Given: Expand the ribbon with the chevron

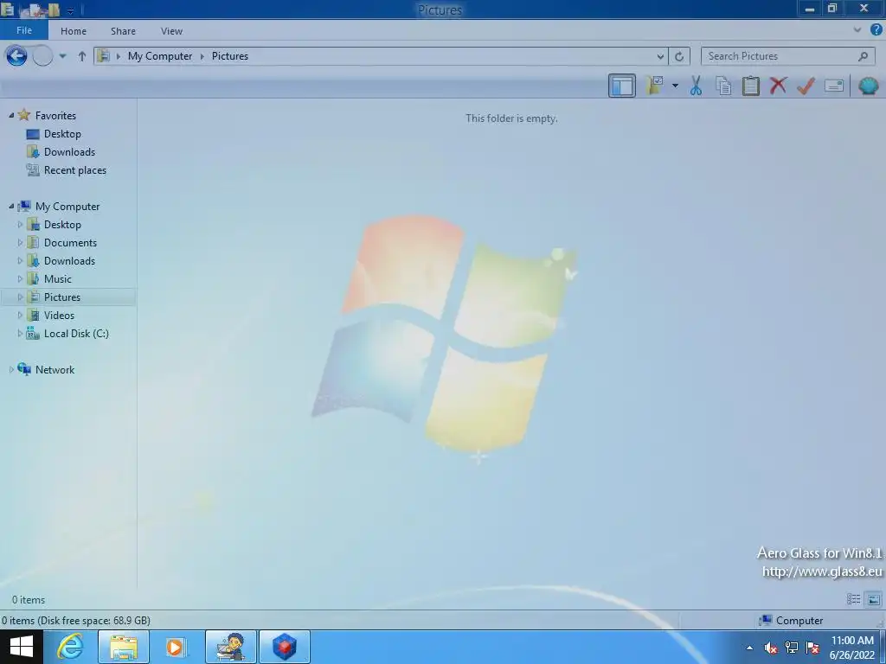Looking at the screenshot, I should pos(857,30).
